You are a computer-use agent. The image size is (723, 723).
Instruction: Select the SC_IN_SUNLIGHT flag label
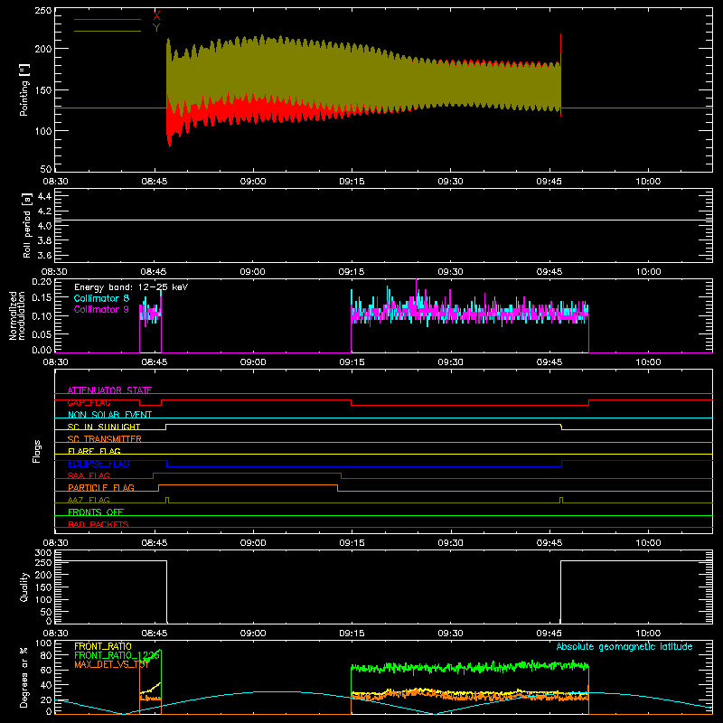click(x=104, y=427)
